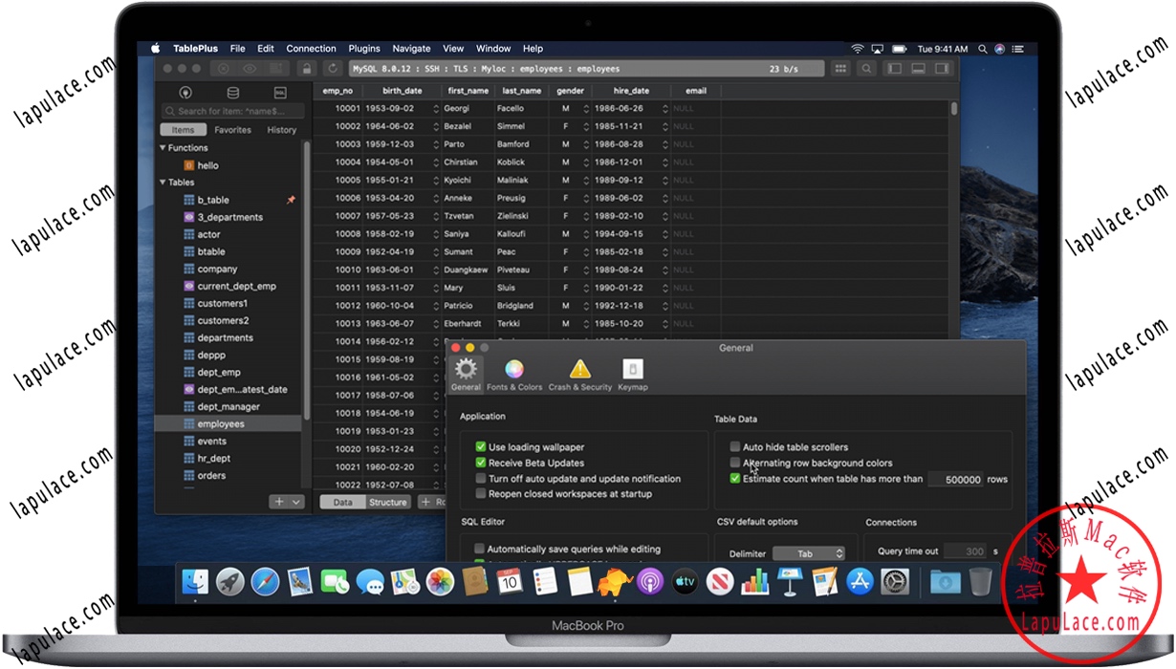Open the database selector icon above the sidebar

coord(232,92)
